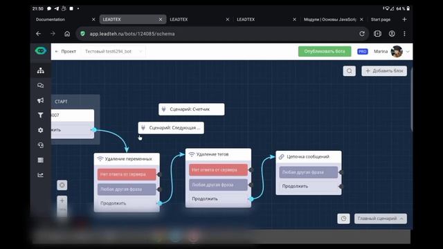Click the browser reload icon
This screenshot has width=443, height=249.
point(362,34)
